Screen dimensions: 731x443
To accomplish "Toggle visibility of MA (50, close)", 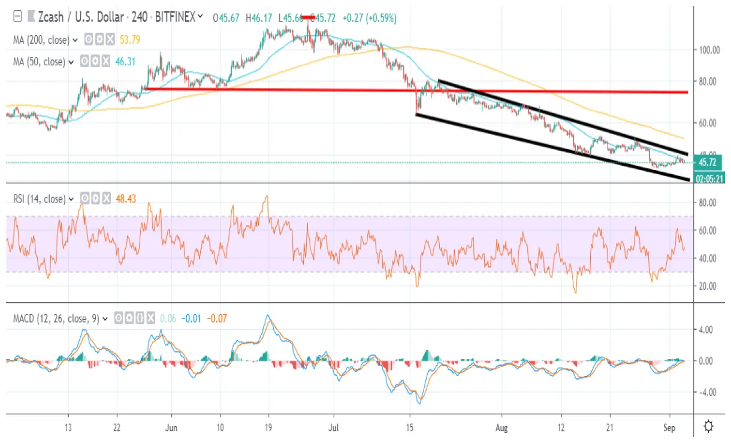I will click(85, 62).
